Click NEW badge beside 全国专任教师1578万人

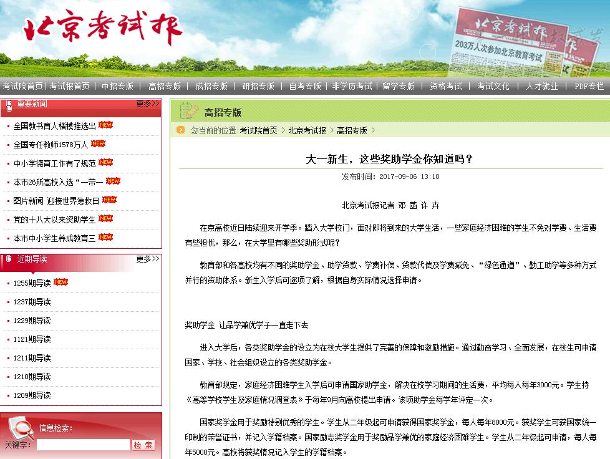(x=99, y=144)
